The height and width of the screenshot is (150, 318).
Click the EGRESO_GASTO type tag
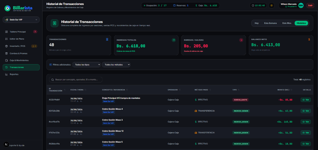[x=240, y=100]
